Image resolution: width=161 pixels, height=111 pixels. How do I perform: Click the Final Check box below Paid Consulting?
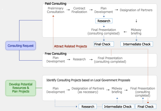coord(104,44)
